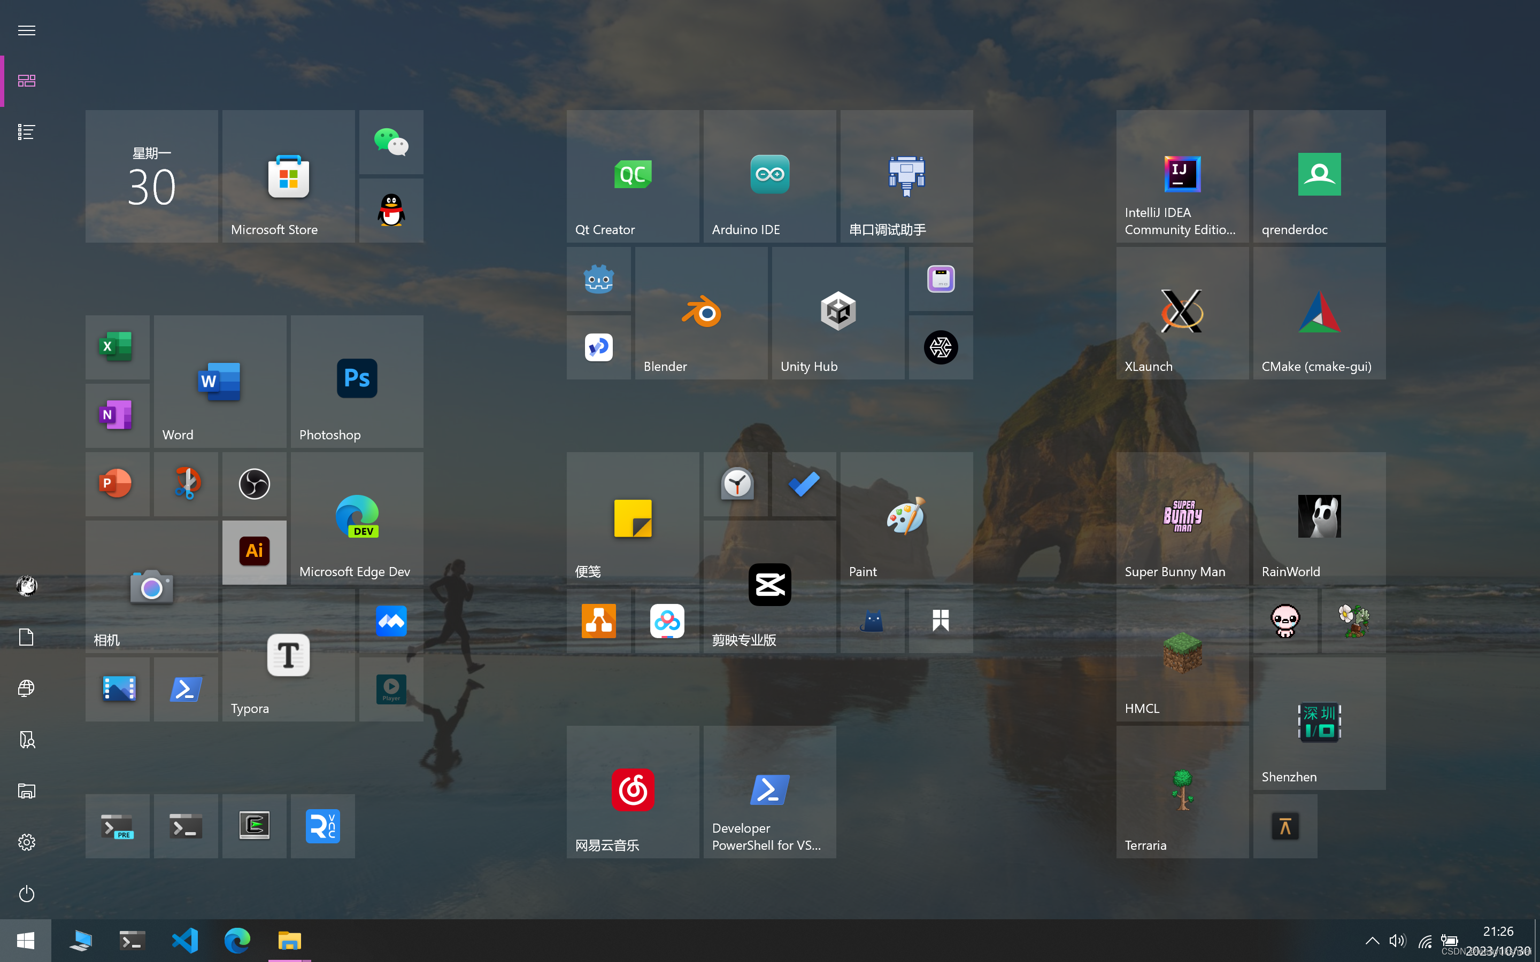Open the Microsoft To Do checkmark tile

(804, 484)
